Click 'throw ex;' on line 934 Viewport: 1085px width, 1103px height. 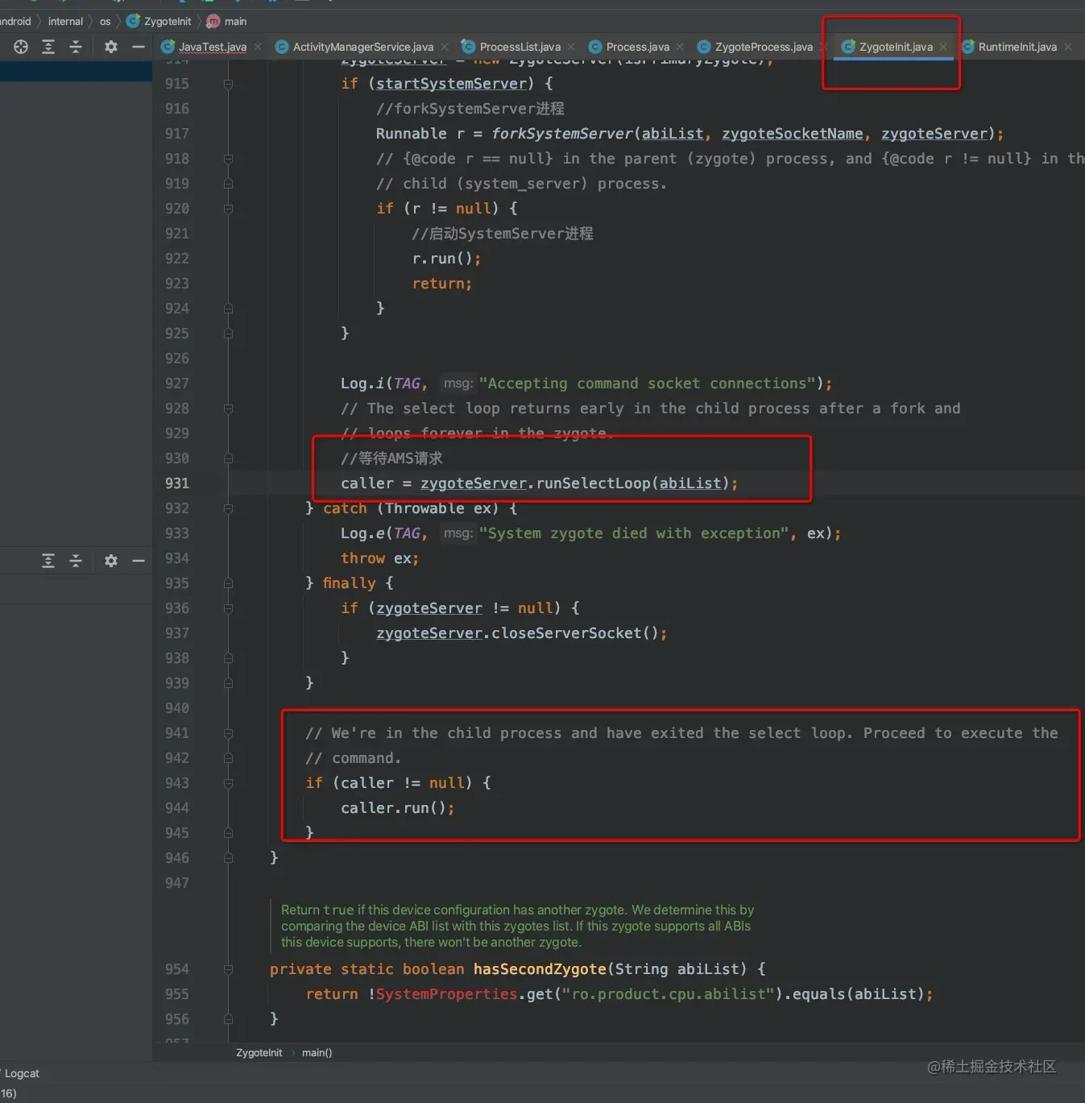379,558
